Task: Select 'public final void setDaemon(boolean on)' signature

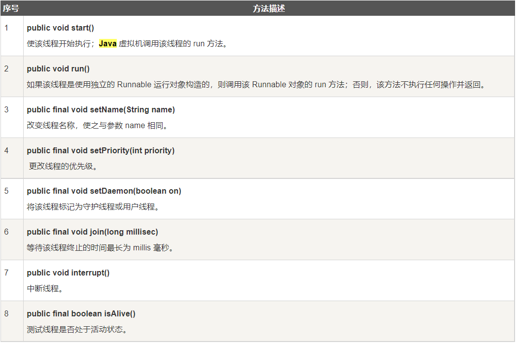Action: pos(104,191)
